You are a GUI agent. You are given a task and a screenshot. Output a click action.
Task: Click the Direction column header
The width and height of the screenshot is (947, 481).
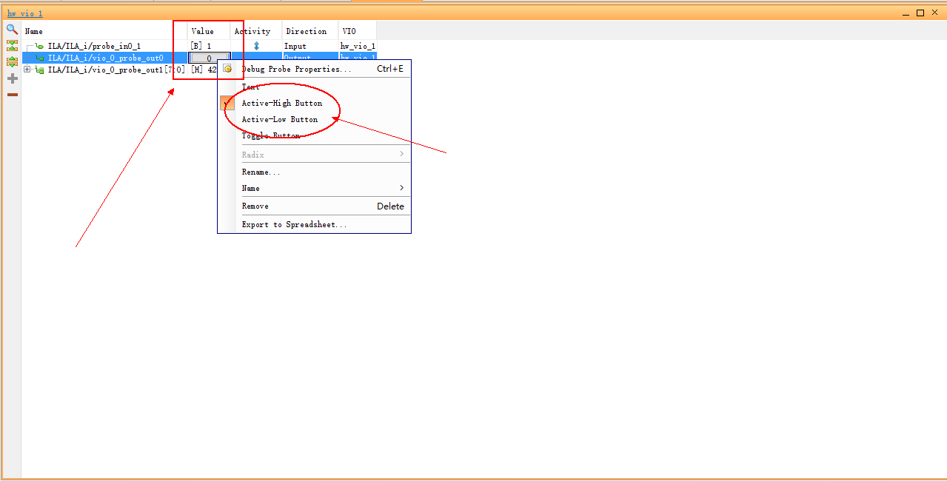(310, 31)
